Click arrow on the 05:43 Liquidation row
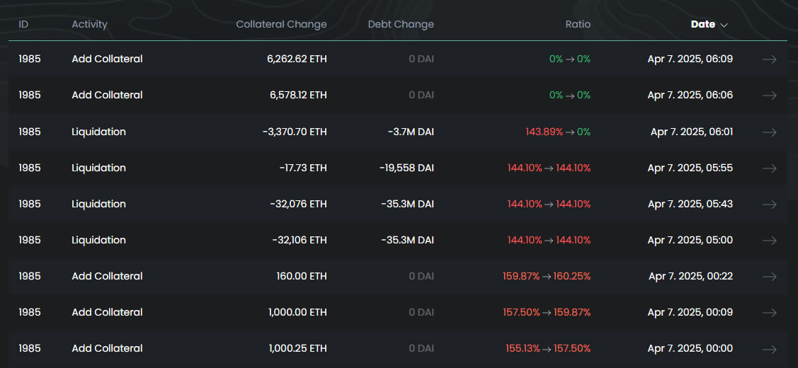This screenshot has width=798, height=368. [769, 204]
